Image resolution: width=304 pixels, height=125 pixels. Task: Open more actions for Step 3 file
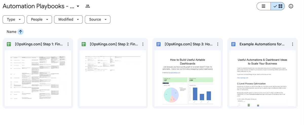[x=218, y=44]
